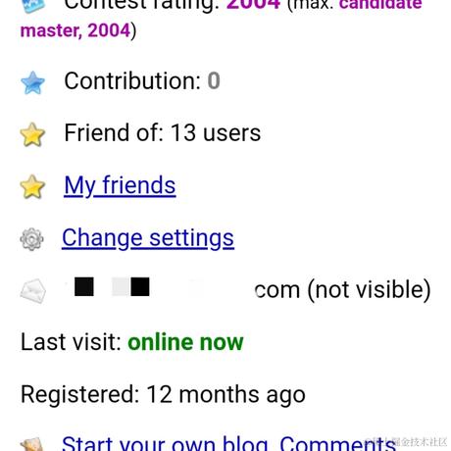
Task: Click the purple 2004 contest rating value
Action: click(253, 5)
